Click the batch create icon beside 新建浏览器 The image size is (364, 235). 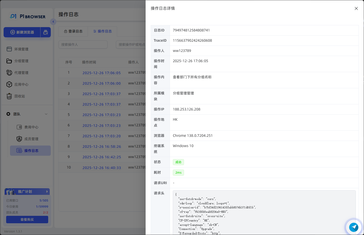pyautogui.click(x=46, y=32)
